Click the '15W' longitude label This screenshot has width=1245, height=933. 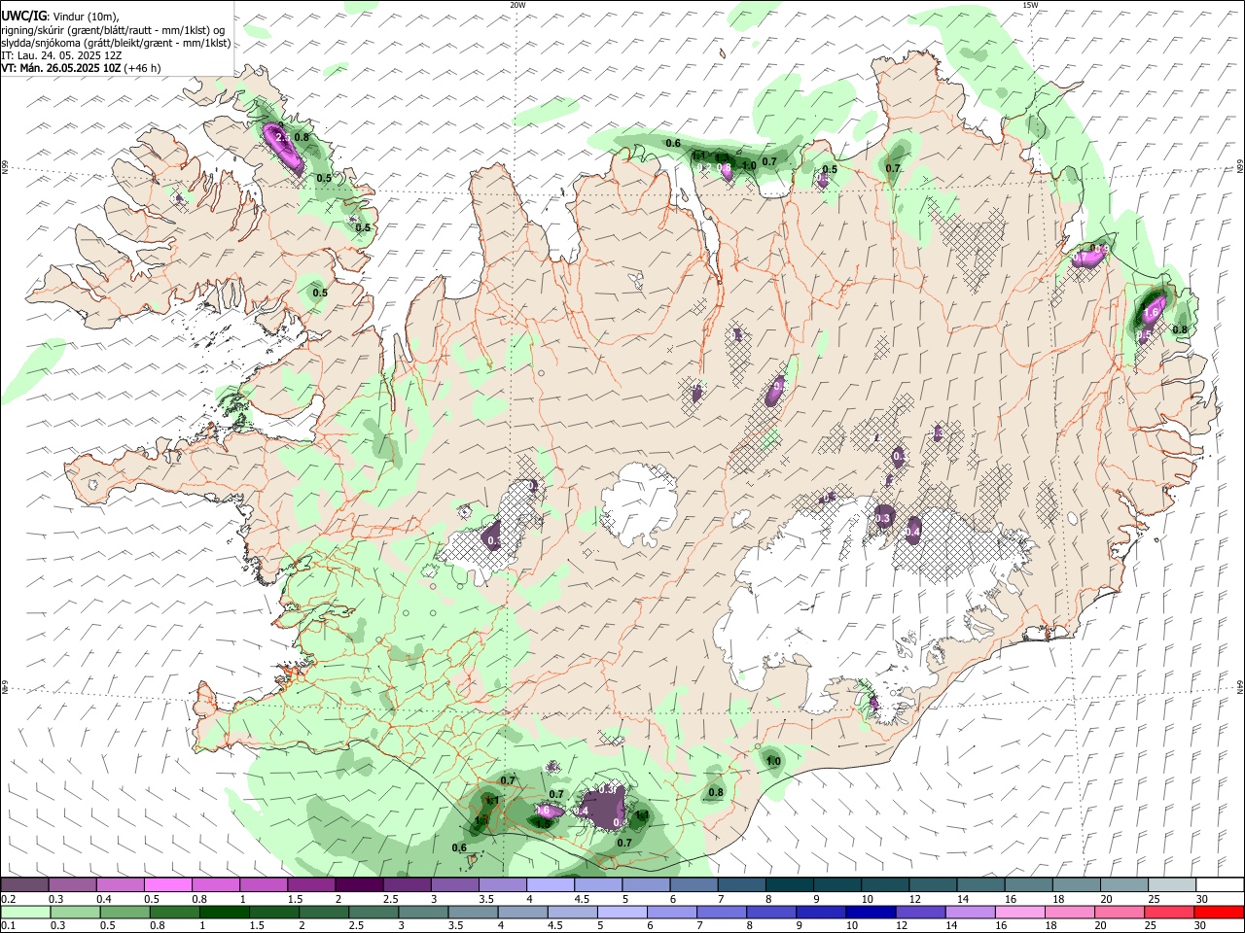tap(1030, 5)
